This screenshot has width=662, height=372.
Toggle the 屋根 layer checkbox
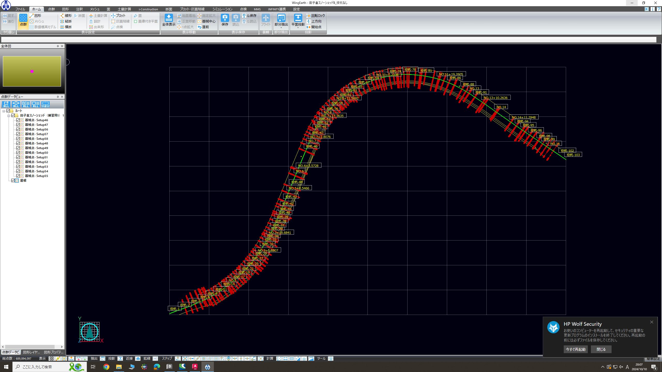pyautogui.click(x=13, y=181)
